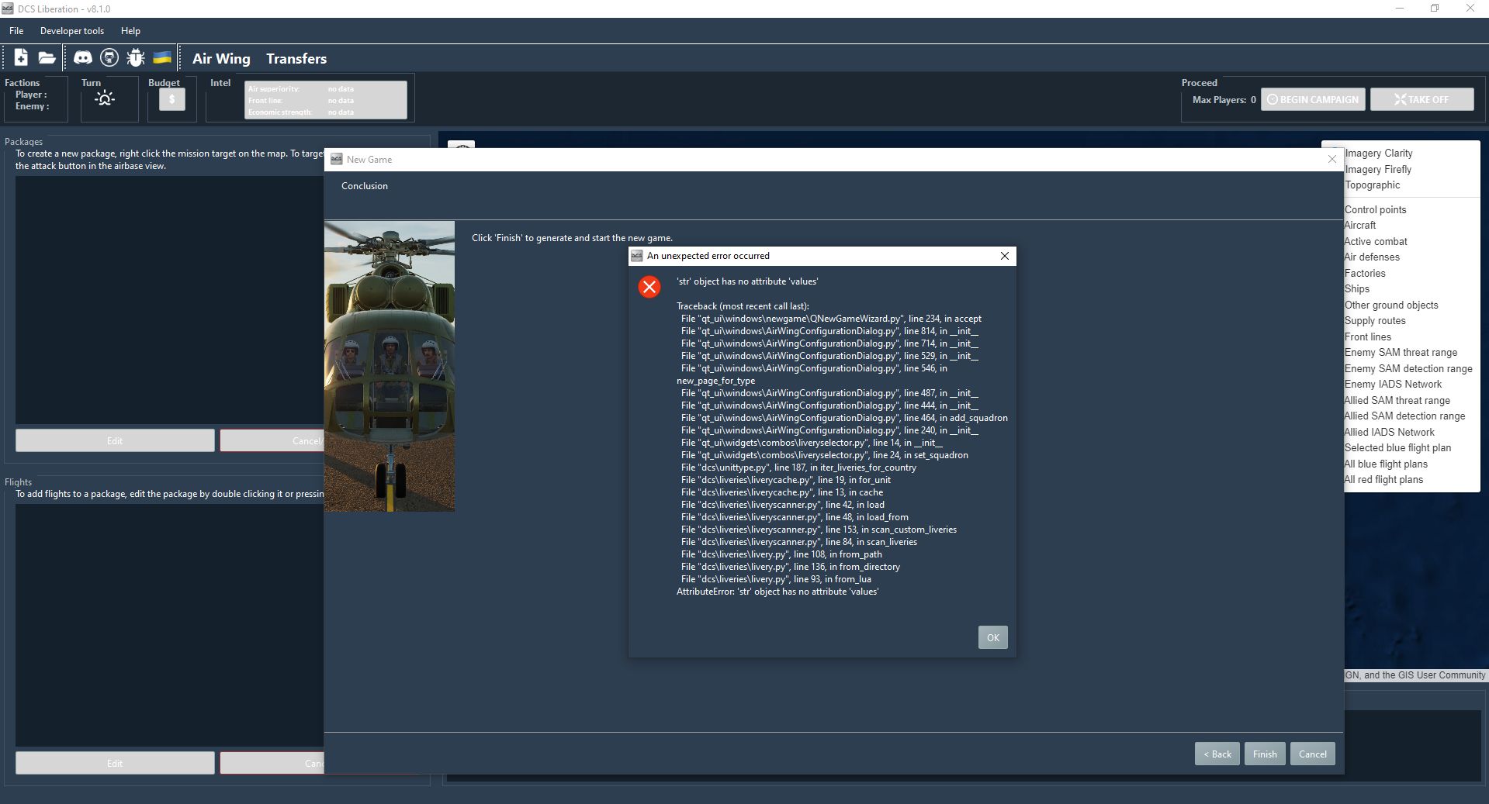This screenshot has width=1489, height=804.
Task: Open the GitHub repository
Action: (x=109, y=57)
